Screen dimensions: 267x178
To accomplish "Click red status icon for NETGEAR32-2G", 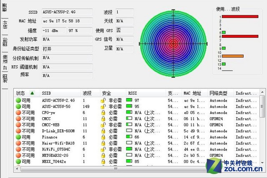I will pyautogui.click(x=18, y=156).
